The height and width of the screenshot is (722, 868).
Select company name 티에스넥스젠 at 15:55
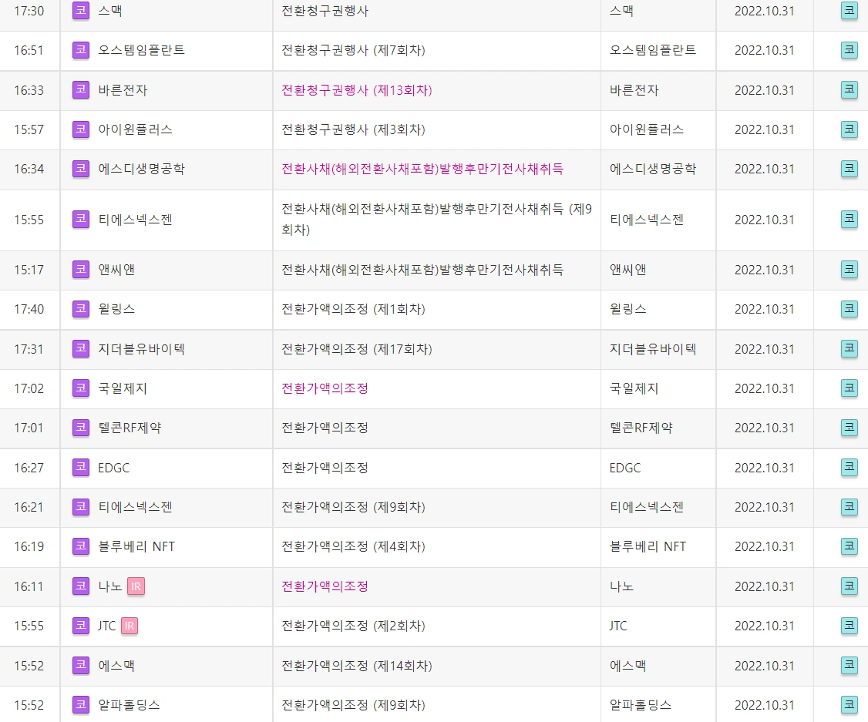click(x=135, y=219)
